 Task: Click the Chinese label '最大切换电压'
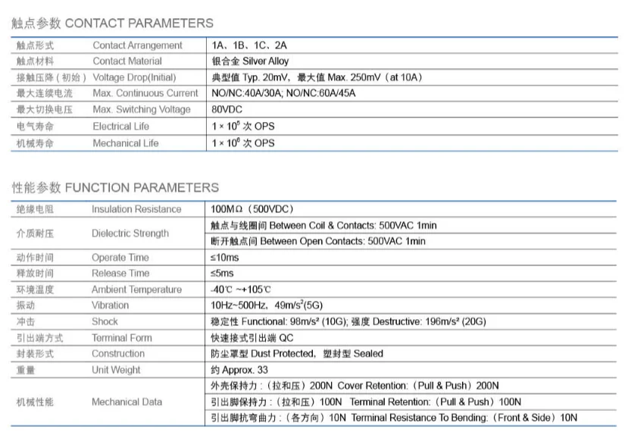pyautogui.click(x=44, y=109)
